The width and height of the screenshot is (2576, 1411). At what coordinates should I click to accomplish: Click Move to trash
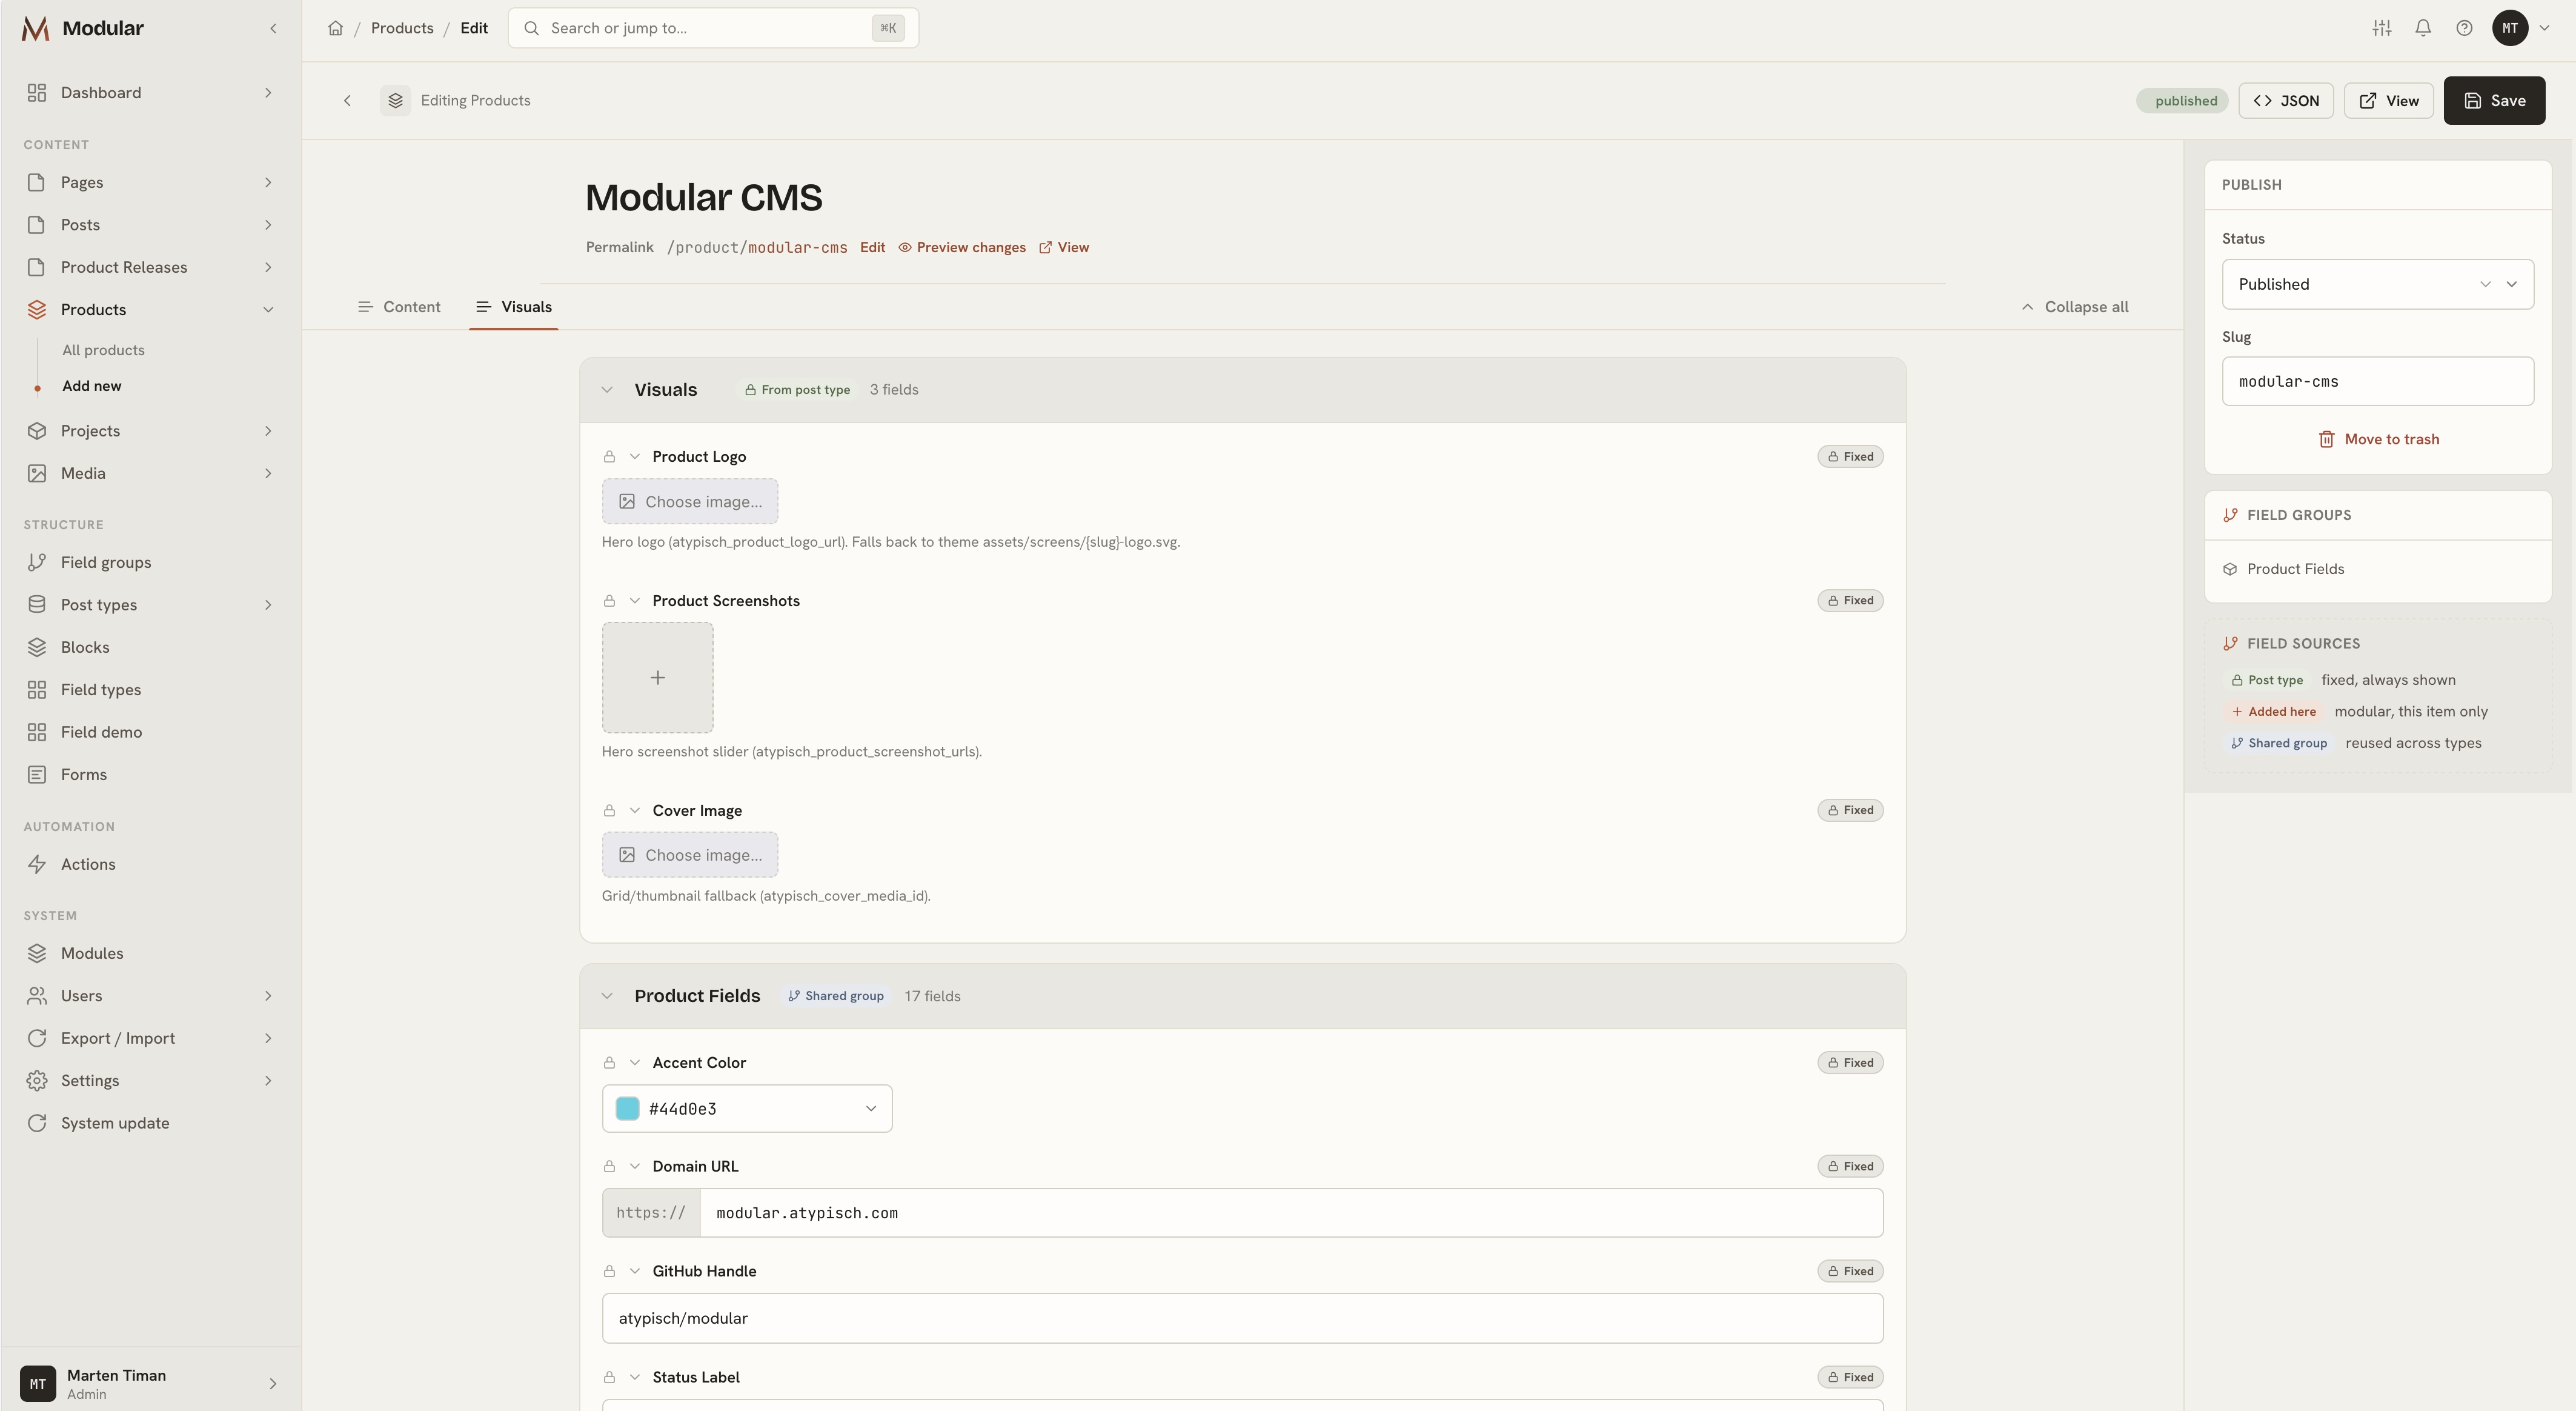(x=2378, y=439)
